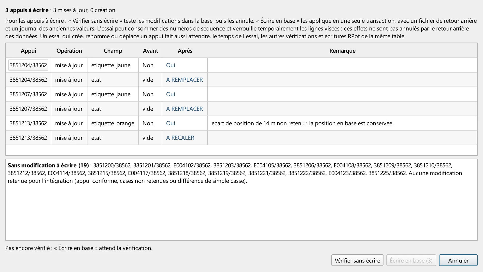The image size is (483, 272).
Task: Click the etiquette_orange field cell
Action: [113, 123]
